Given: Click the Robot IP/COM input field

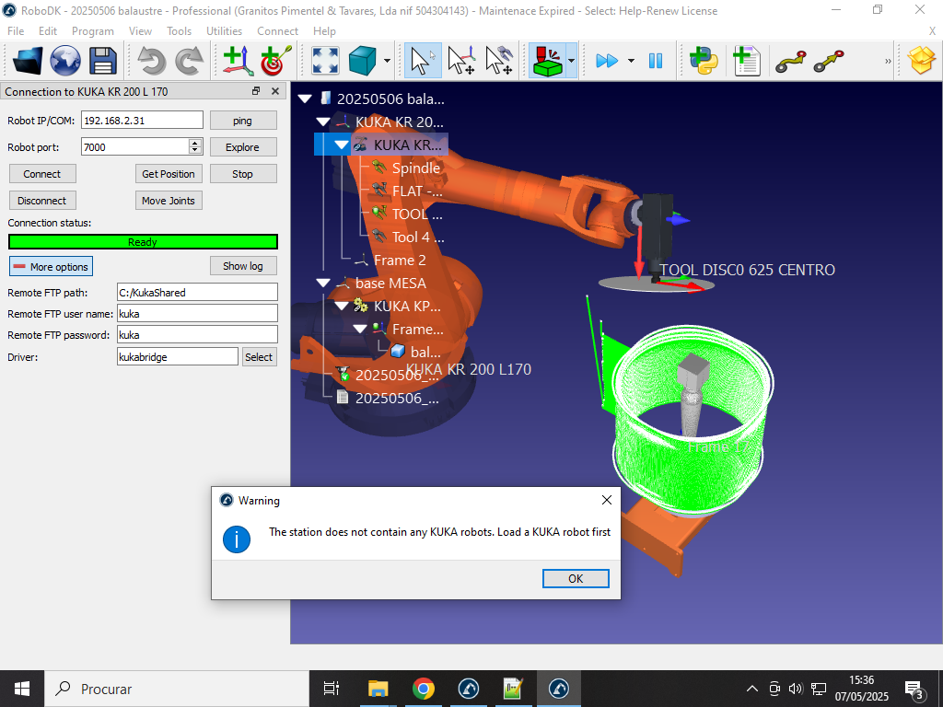Looking at the screenshot, I should pos(142,121).
